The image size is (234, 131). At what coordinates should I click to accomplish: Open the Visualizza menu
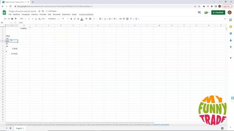[26, 15]
